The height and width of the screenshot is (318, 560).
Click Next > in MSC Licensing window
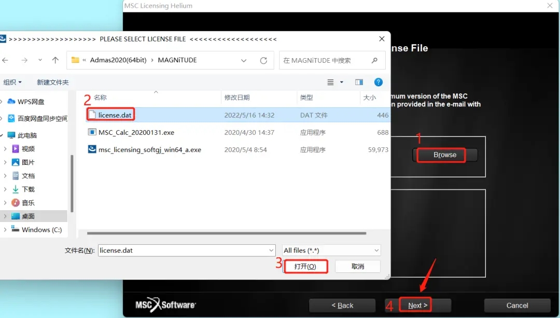tap(417, 306)
